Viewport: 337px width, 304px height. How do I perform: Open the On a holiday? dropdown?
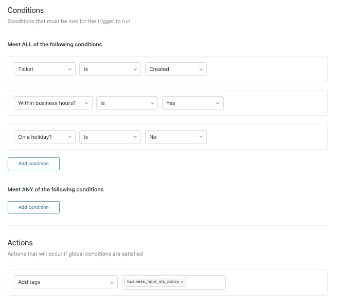click(45, 137)
